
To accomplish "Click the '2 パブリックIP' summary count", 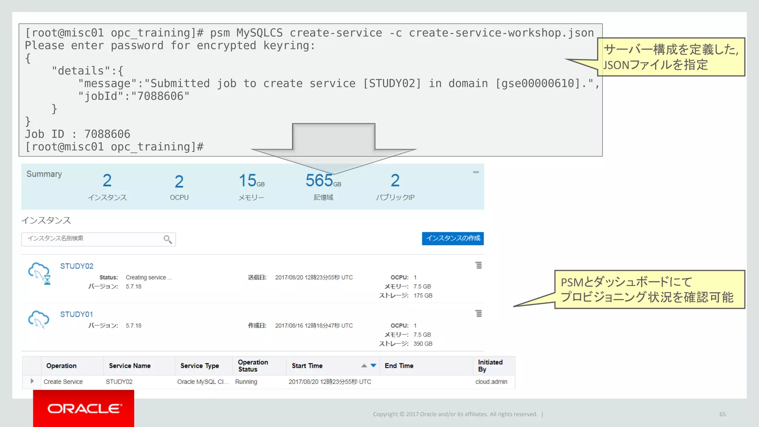I will tap(395, 187).
